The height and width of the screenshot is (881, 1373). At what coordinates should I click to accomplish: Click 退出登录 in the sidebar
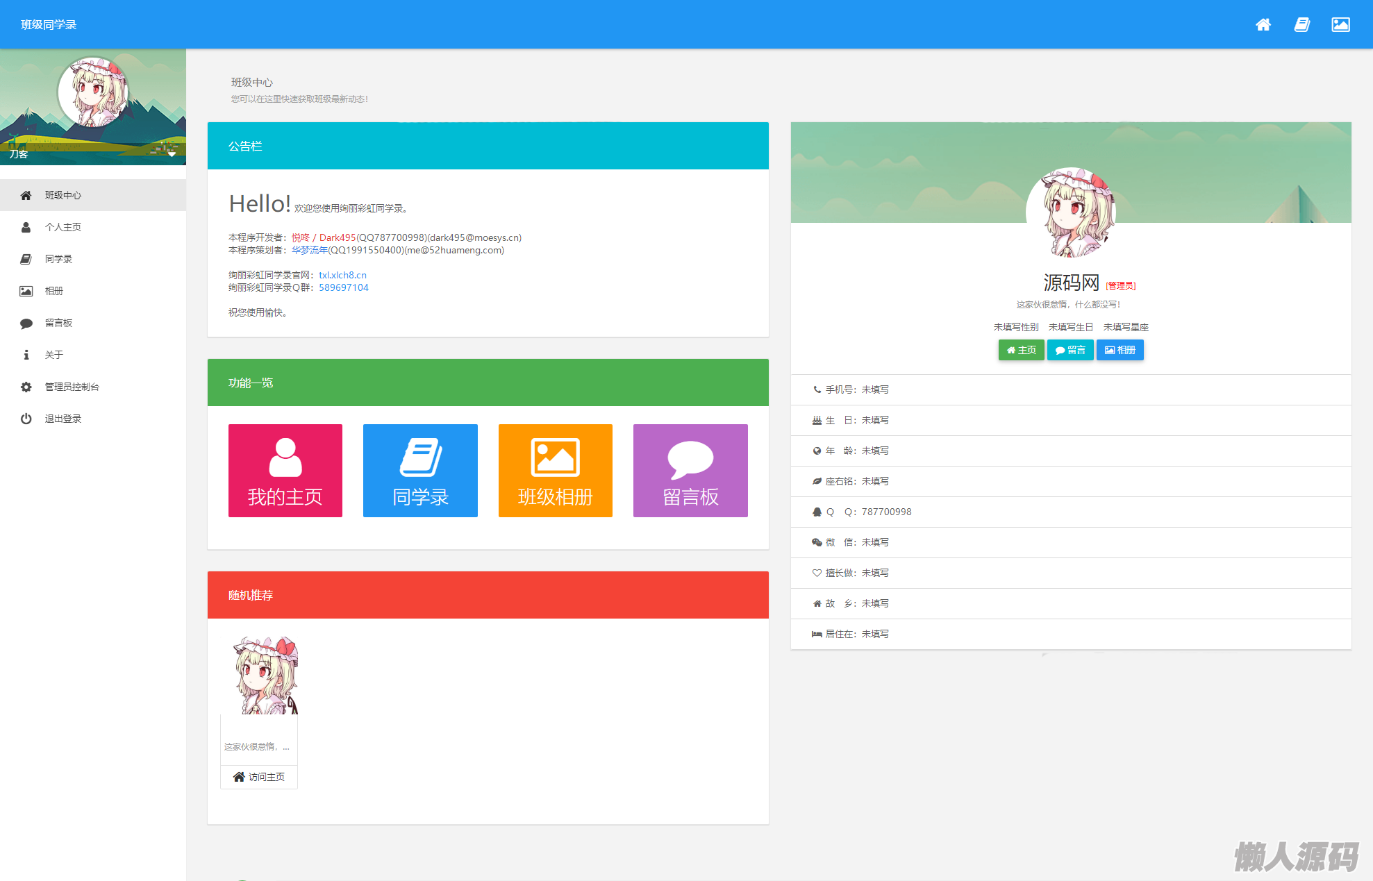coord(63,419)
